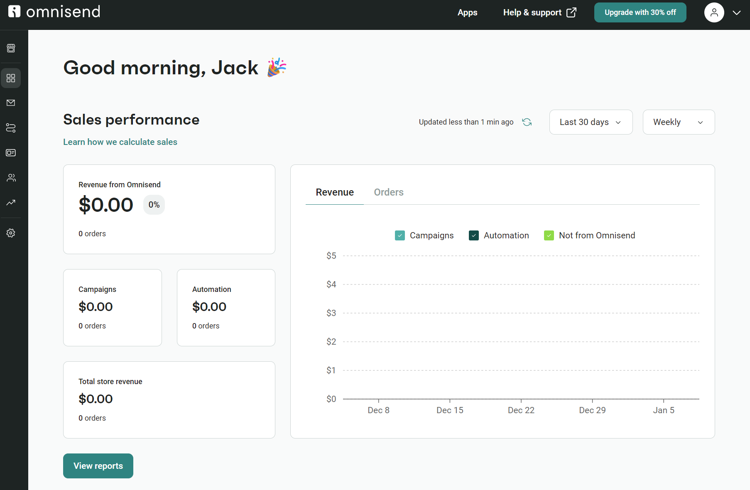Open the Apps menu

point(467,12)
